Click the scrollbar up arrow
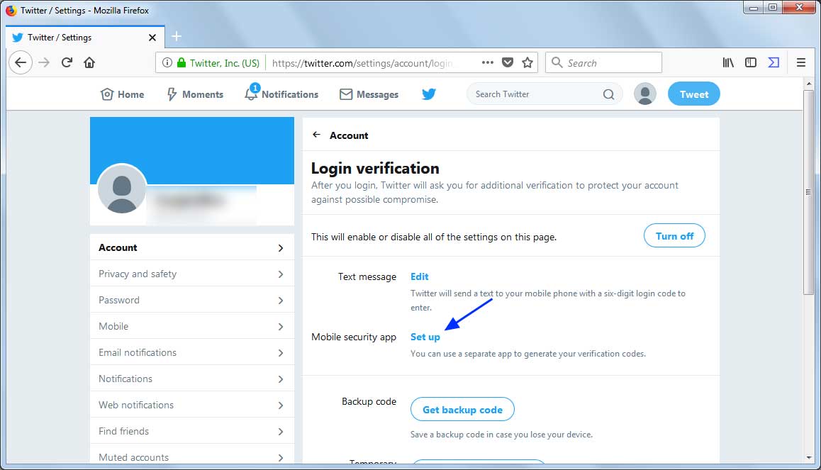The image size is (821, 470). click(x=808, y=83)
